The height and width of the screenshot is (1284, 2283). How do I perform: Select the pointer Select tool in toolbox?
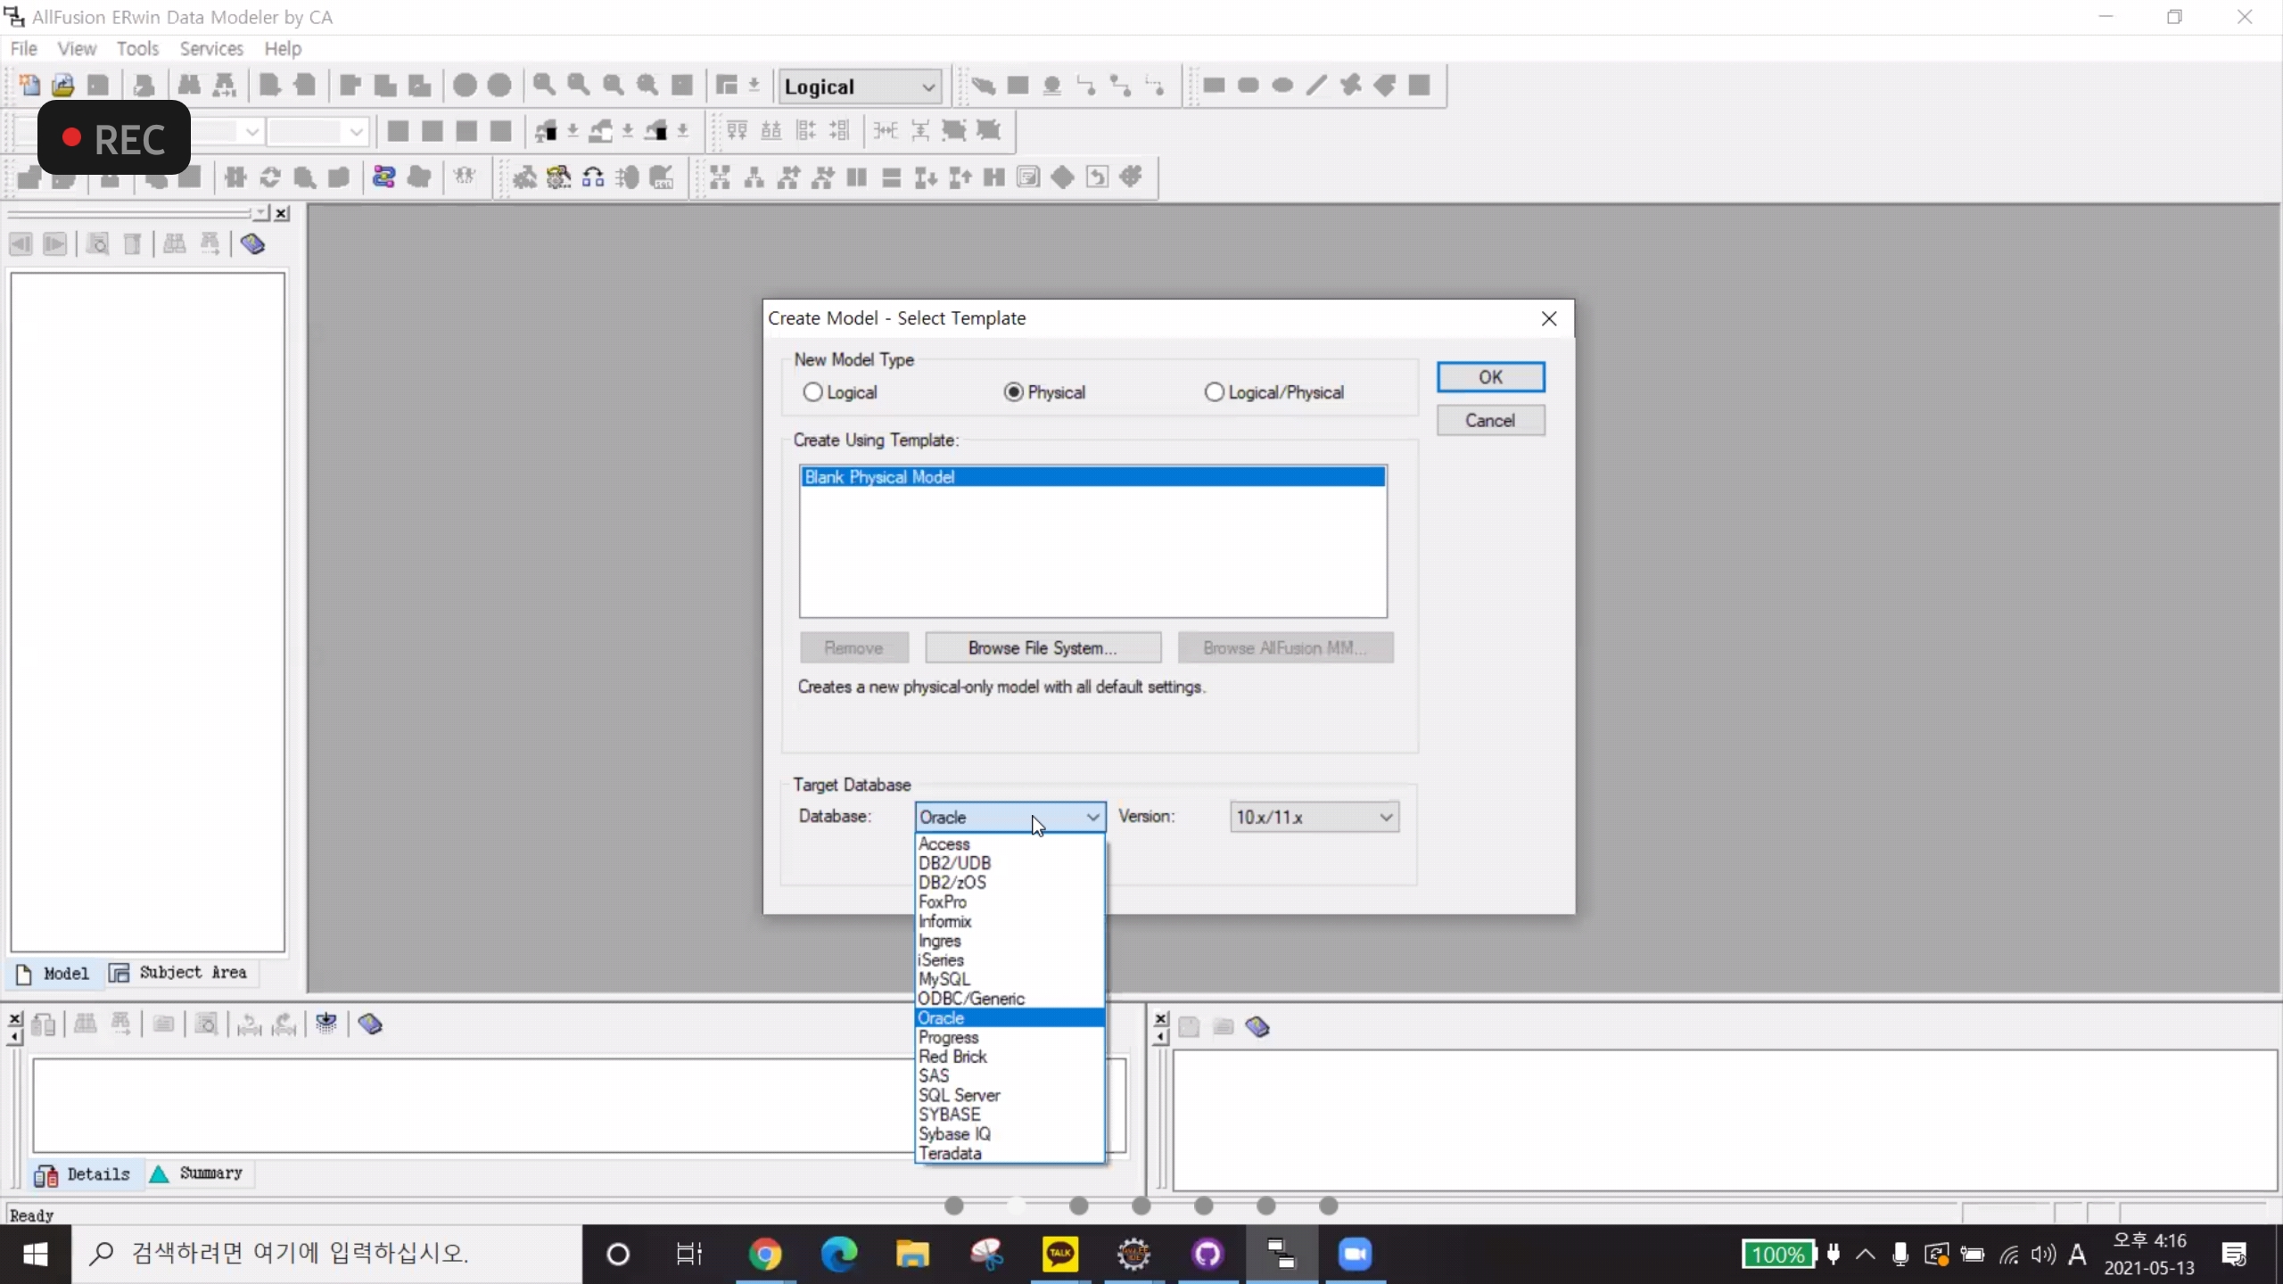click(x=983, y=86)
